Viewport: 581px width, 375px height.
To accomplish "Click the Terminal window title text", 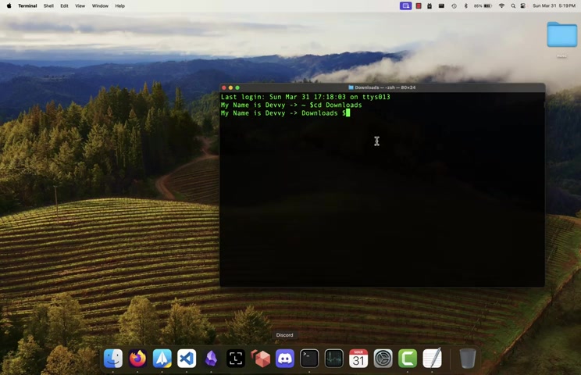I will 385,87.
